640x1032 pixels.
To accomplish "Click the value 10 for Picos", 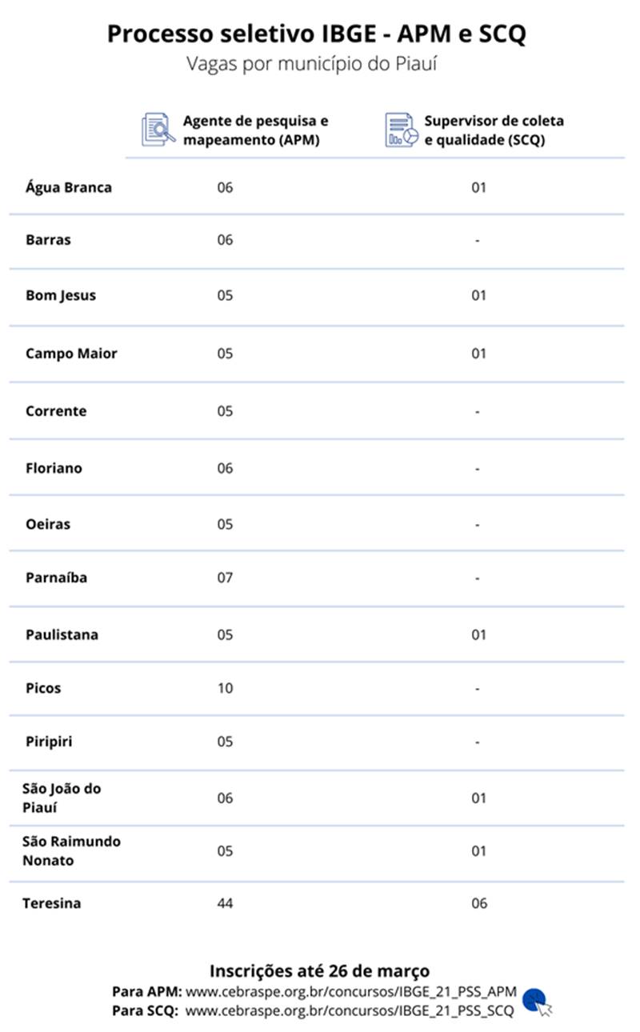I will tap(225, 688).
